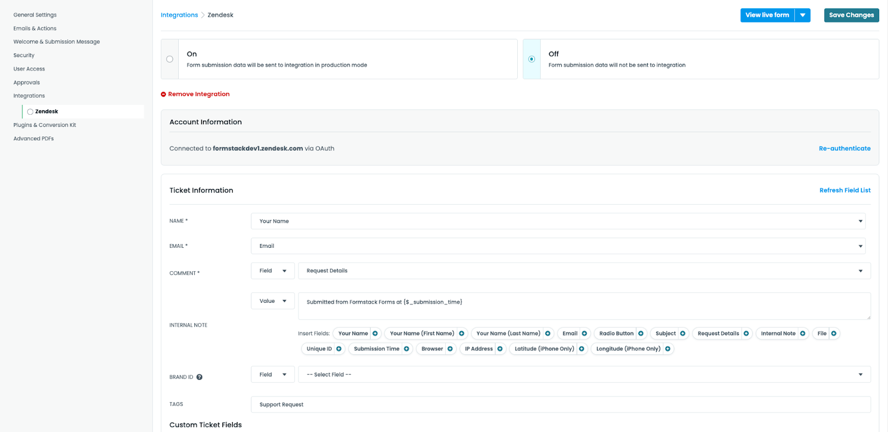Go to Emails & Actions settings
This screenshot has height=432, width=888.
(x=35, y=28)
